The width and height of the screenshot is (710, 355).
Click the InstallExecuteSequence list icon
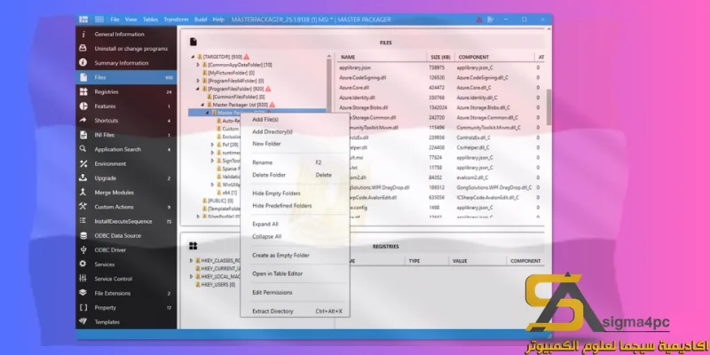(x=83, y=221)
